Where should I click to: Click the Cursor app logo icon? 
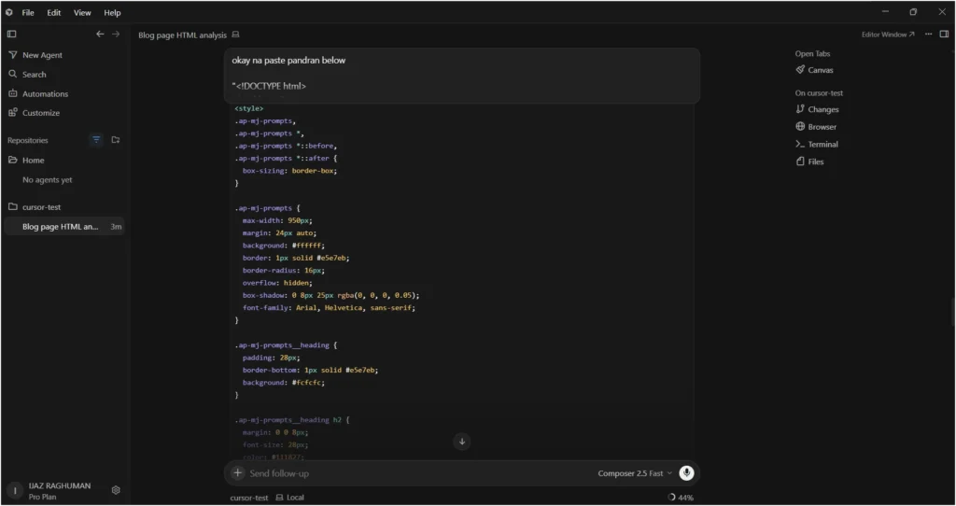tap(9, 12)
